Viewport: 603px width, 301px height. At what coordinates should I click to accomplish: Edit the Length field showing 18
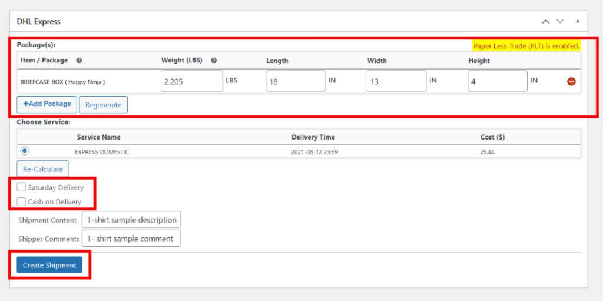[296, 81]
